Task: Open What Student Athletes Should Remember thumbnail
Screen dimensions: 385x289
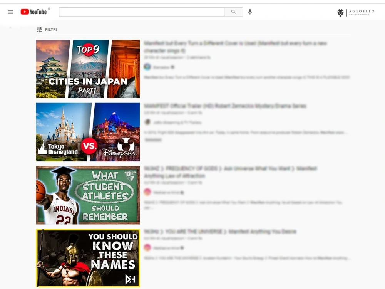Action: tap(88, 195)
